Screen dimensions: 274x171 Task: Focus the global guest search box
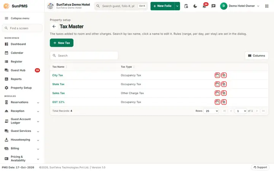tap(121, 6)
